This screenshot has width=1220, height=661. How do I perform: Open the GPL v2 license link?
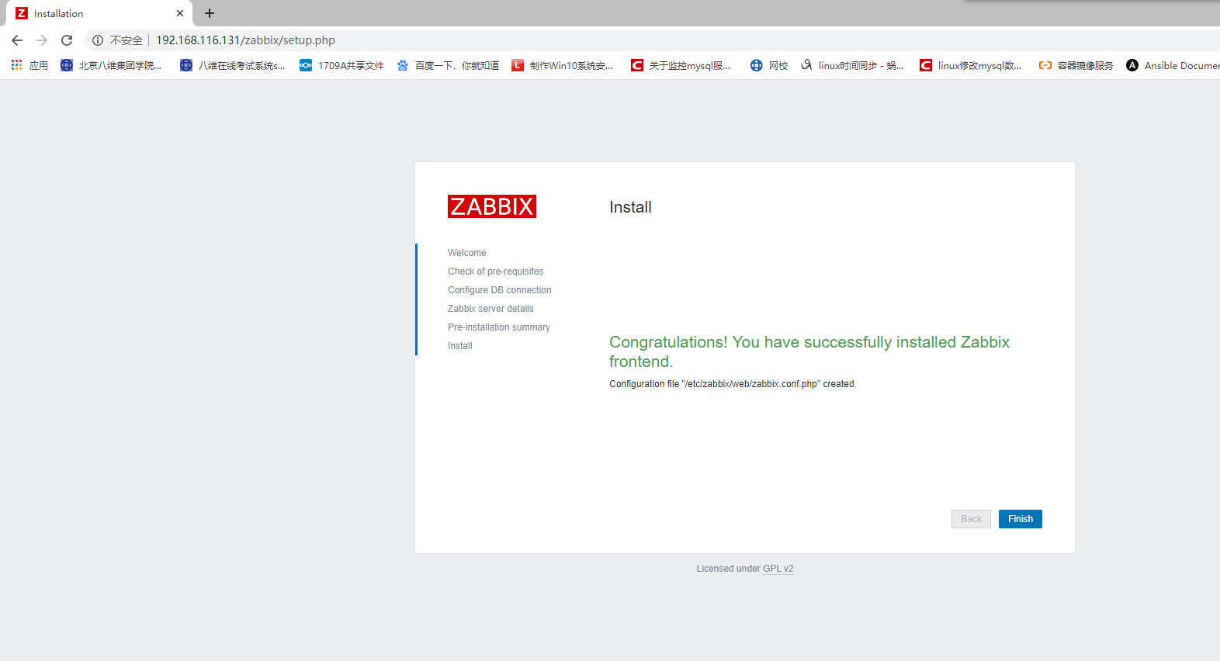pyautogui.click(x=778, y=569)
